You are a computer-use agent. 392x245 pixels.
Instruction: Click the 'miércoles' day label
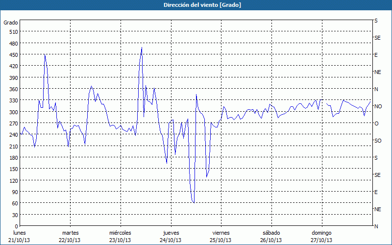pos(120,233)
